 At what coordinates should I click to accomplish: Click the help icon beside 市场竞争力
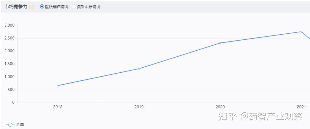32,7
